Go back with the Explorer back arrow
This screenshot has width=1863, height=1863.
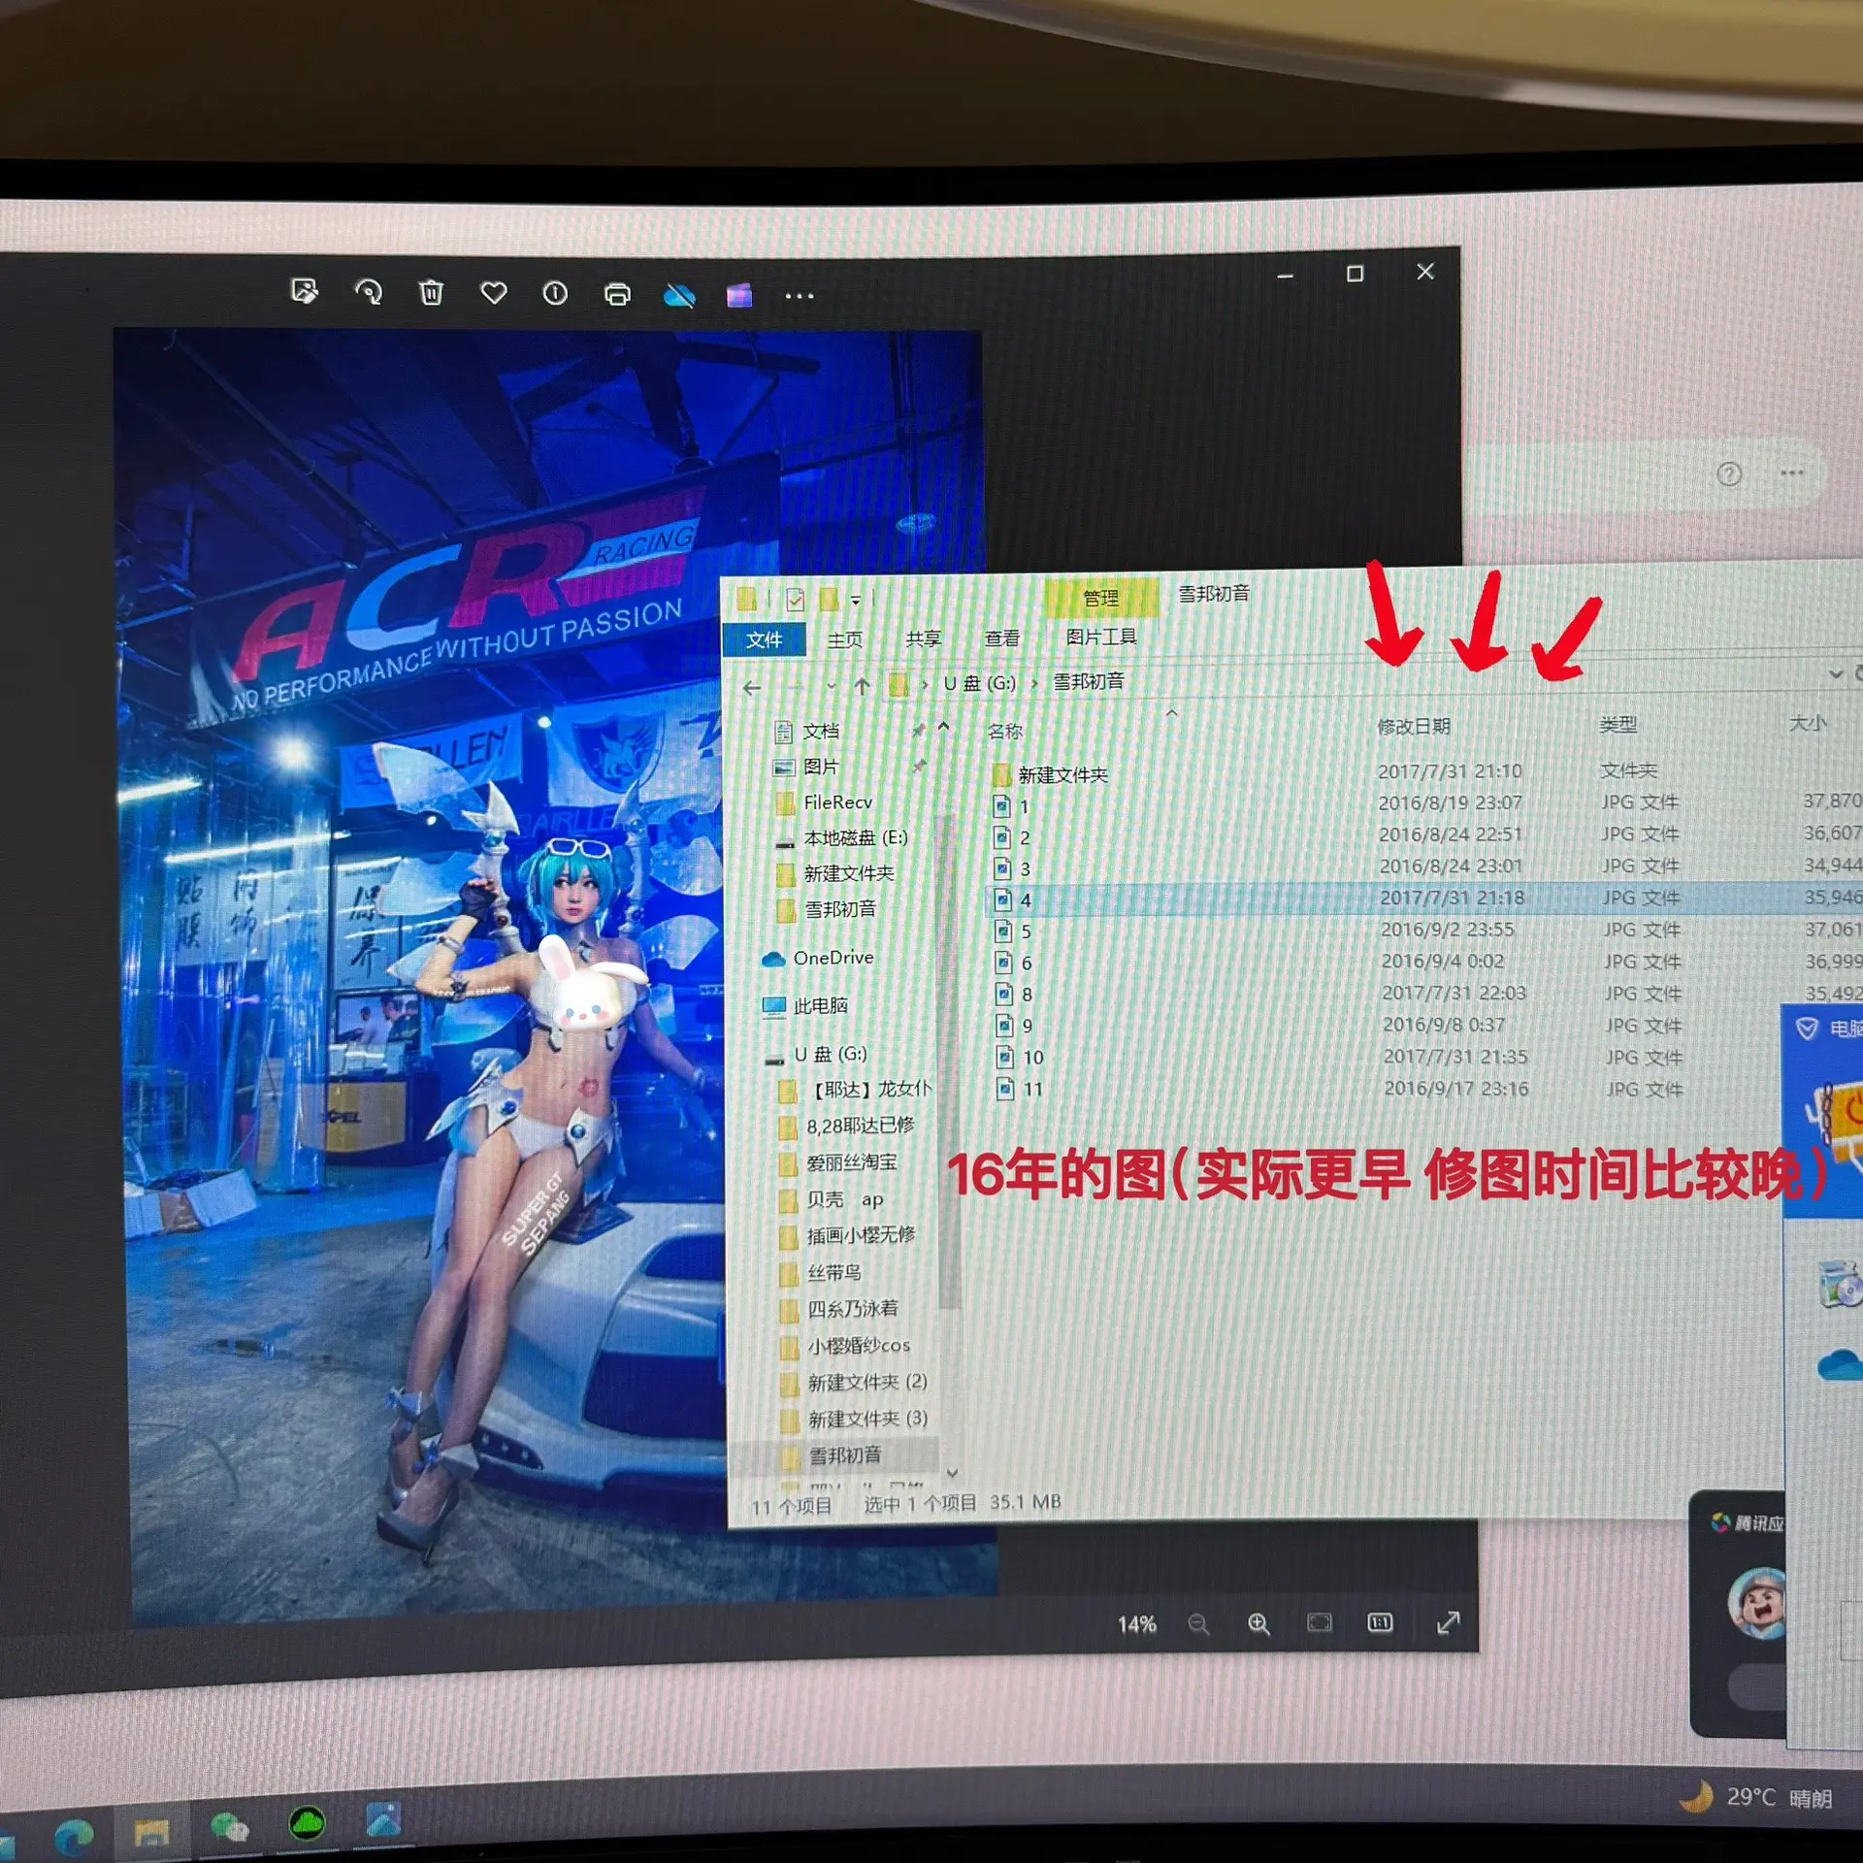tap(752, 688)
